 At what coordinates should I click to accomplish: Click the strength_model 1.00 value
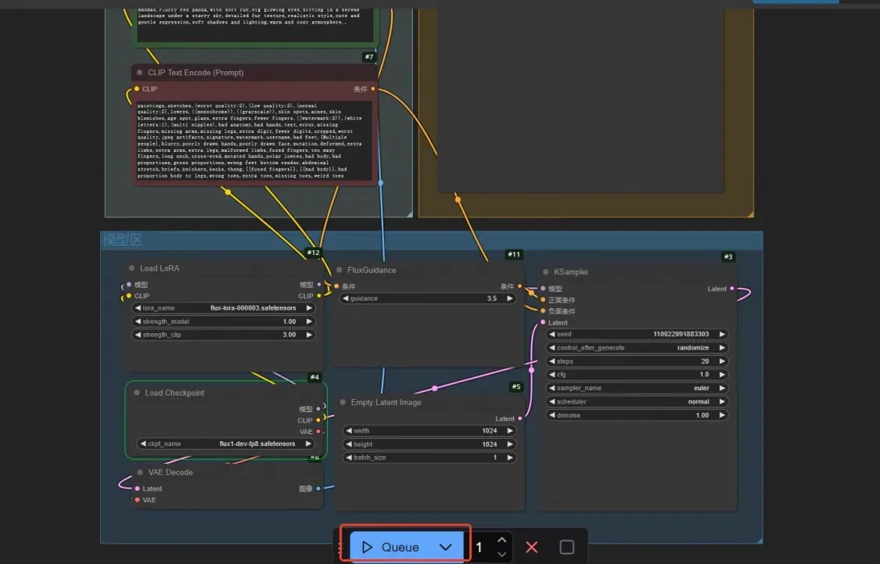click(x=289, y=322)
